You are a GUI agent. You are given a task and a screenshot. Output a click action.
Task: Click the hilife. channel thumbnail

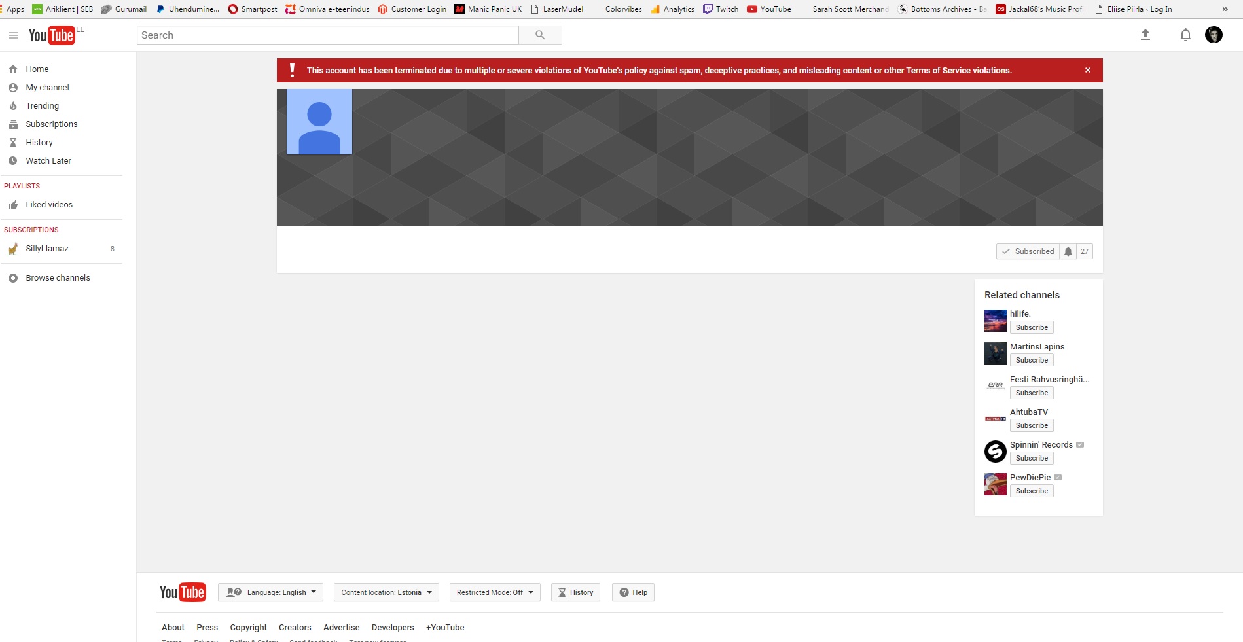(996, 321)
